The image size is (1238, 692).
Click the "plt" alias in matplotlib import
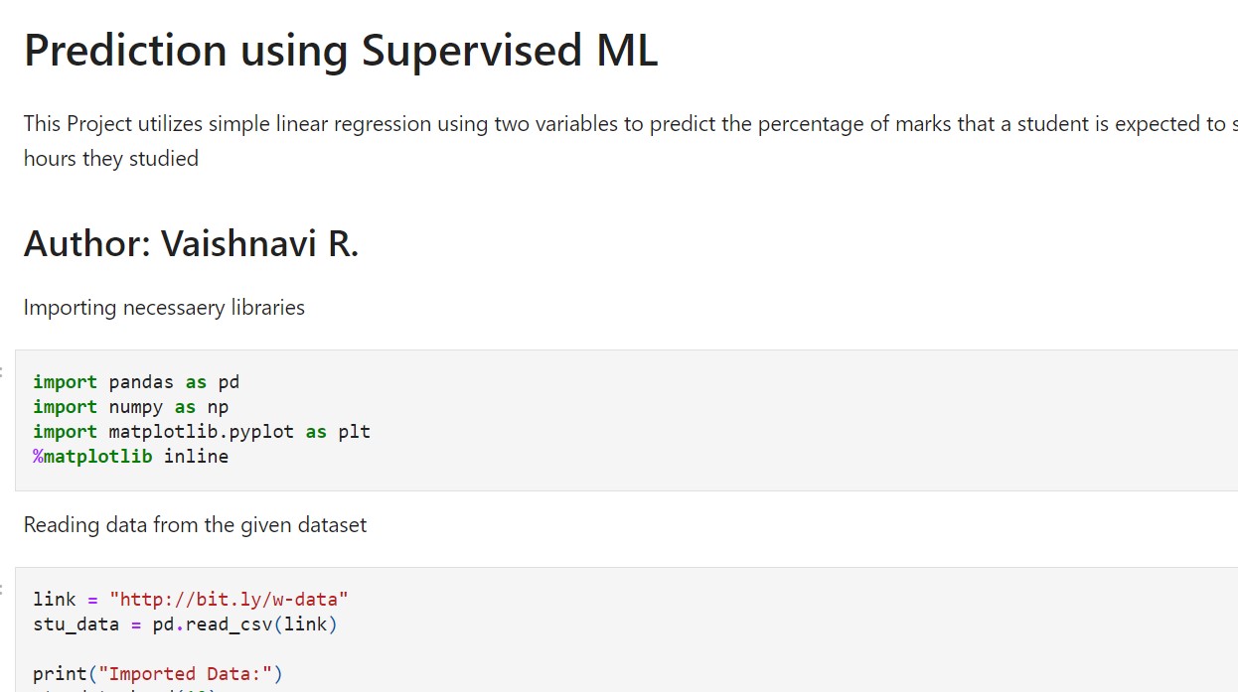point(355,432)
